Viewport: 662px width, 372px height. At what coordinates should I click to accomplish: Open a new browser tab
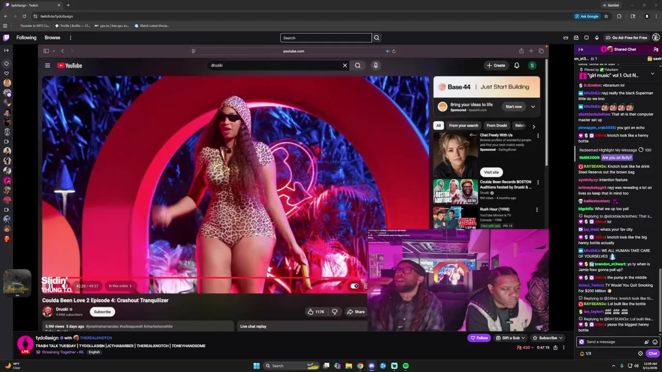pyautogui.click(x=68, y=5)
